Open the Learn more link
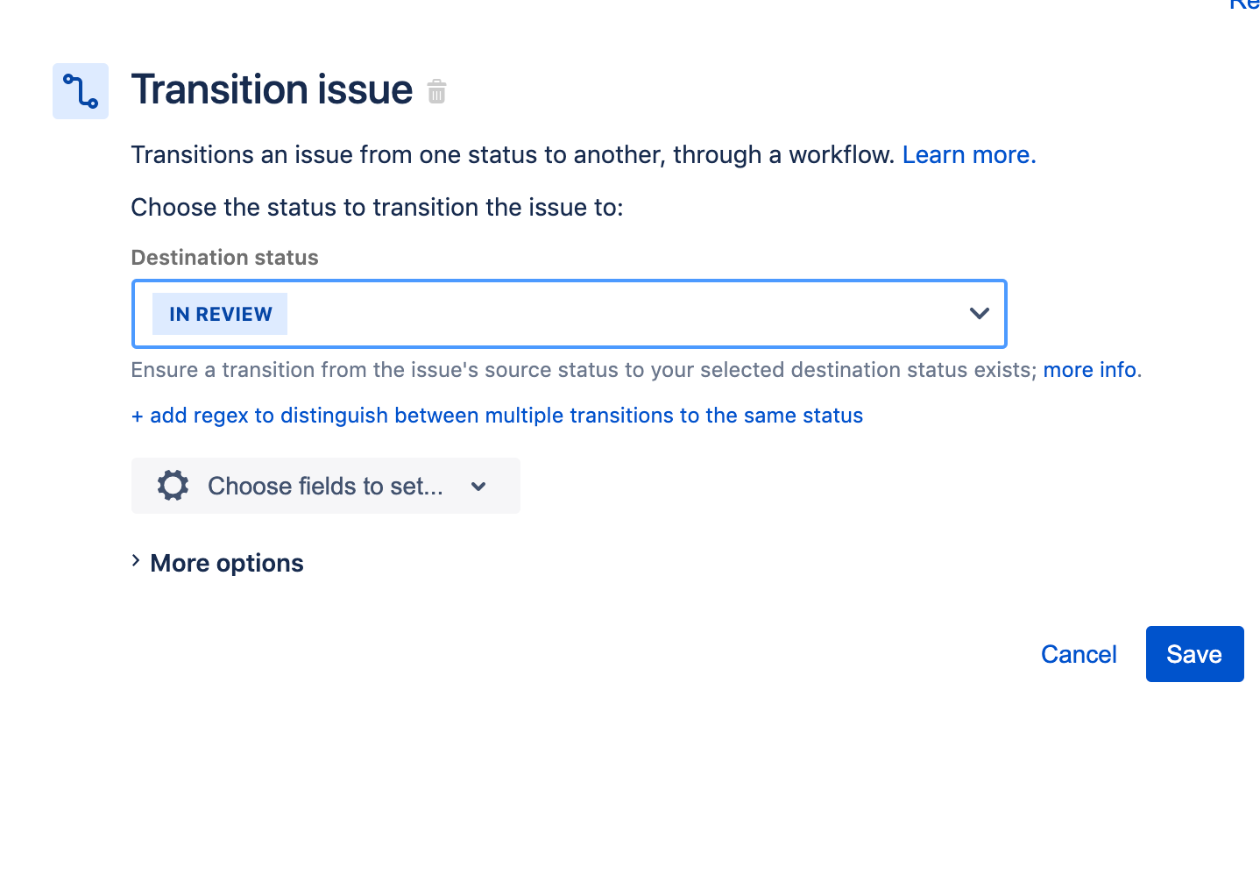This screenshot has height=896, width=1260. tap(967, 154)
